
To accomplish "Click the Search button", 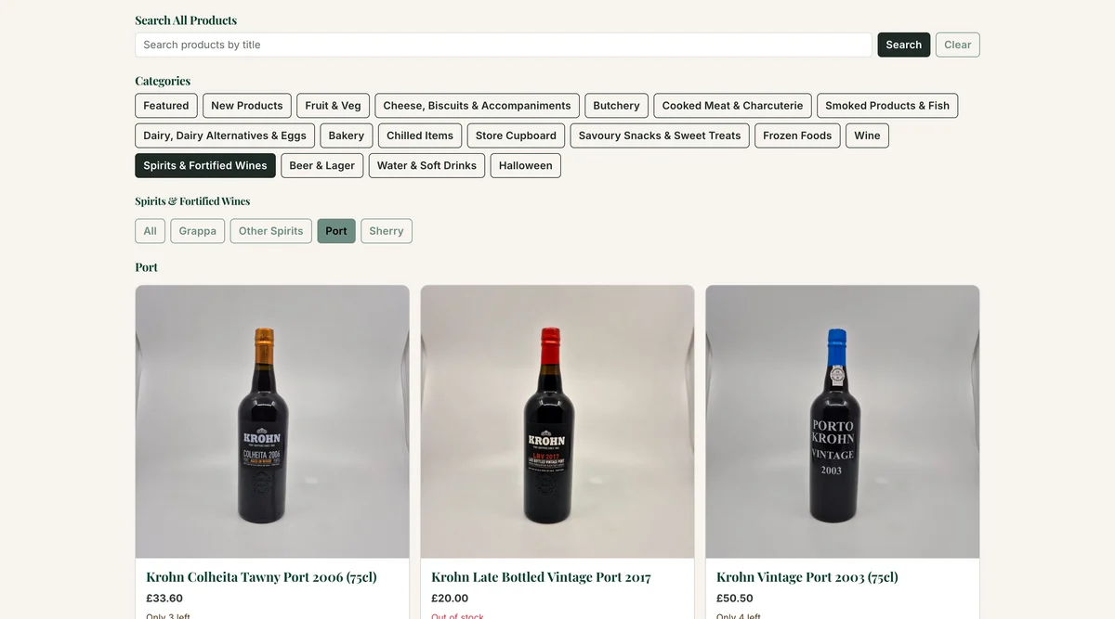I will pos(903,45).
